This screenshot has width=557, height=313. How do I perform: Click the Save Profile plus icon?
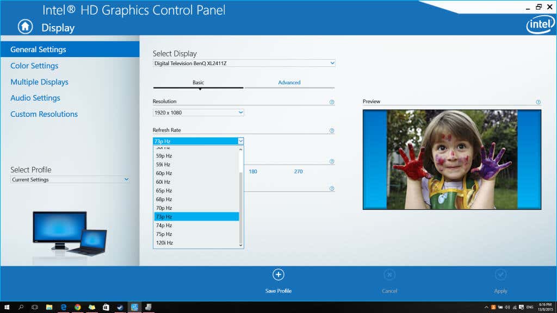[278, 275]
